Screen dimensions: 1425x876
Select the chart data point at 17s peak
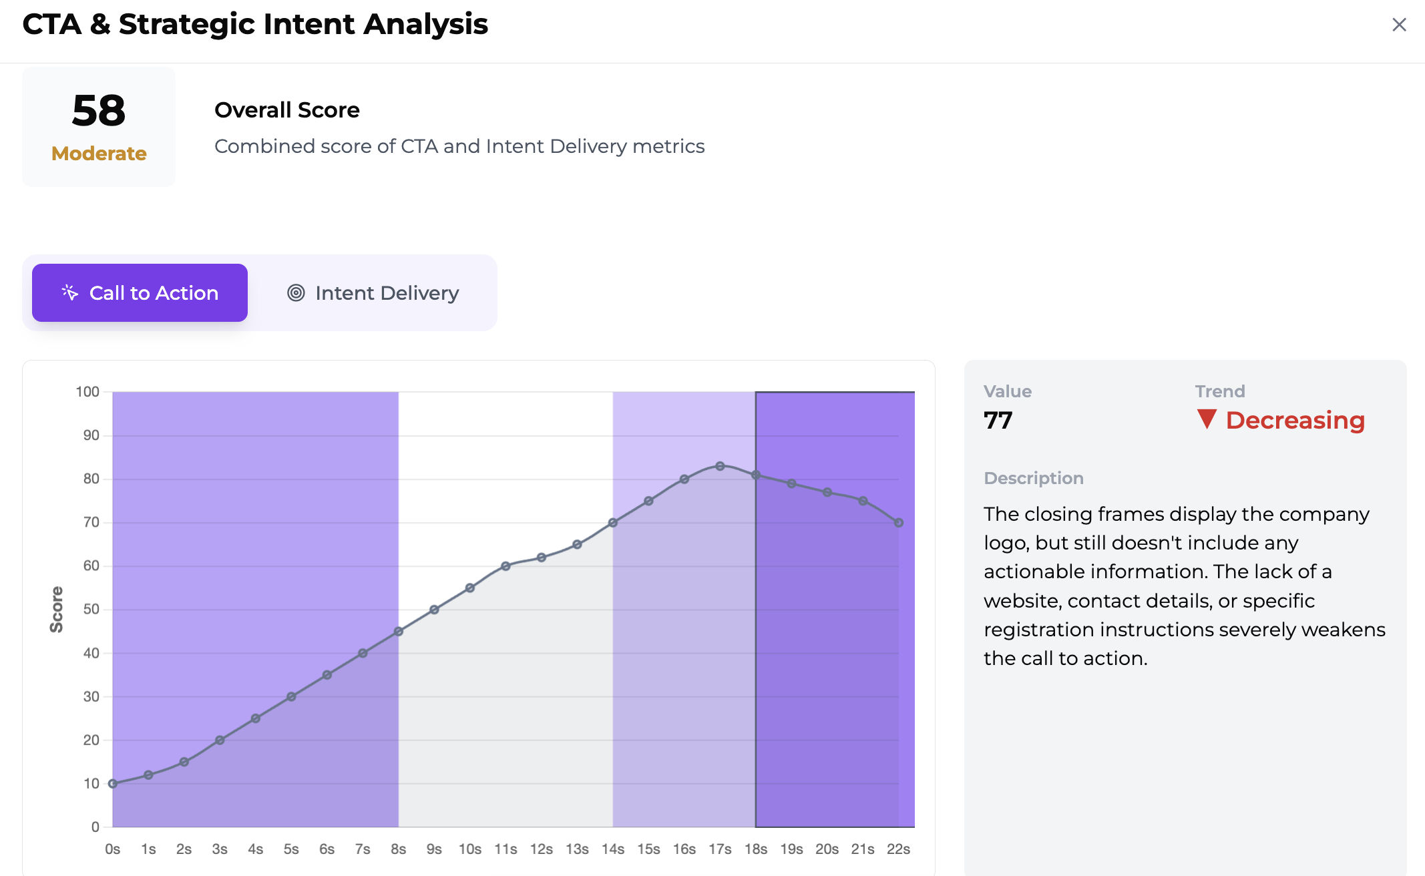(720, 466)
